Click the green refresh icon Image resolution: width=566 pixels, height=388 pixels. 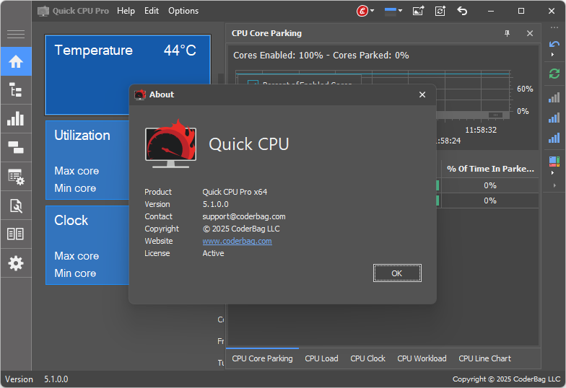pos(554,74)
